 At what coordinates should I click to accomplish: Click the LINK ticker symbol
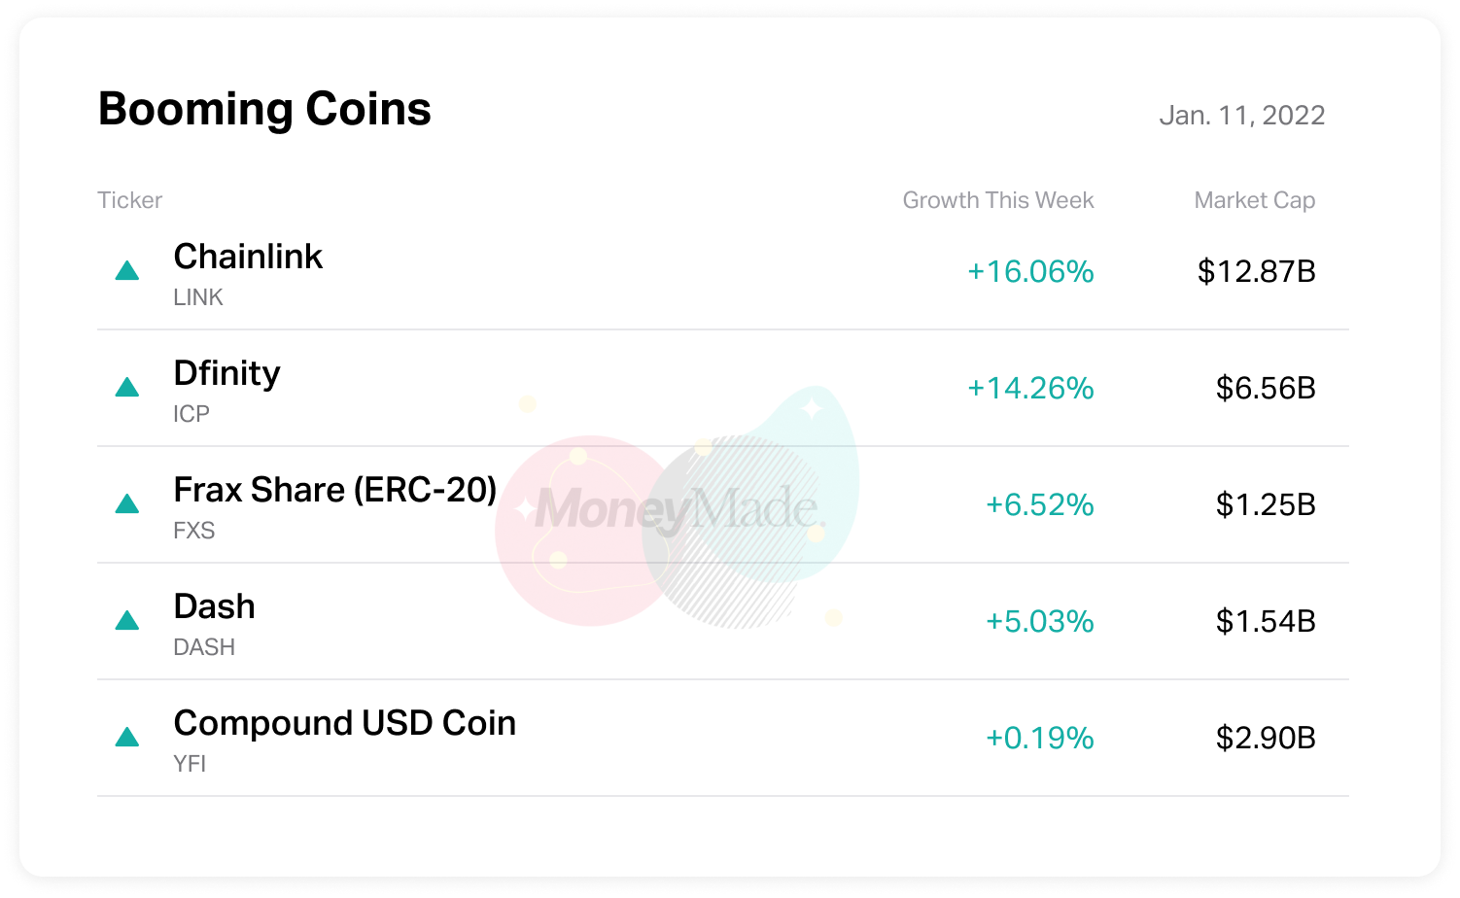(198, 297)
